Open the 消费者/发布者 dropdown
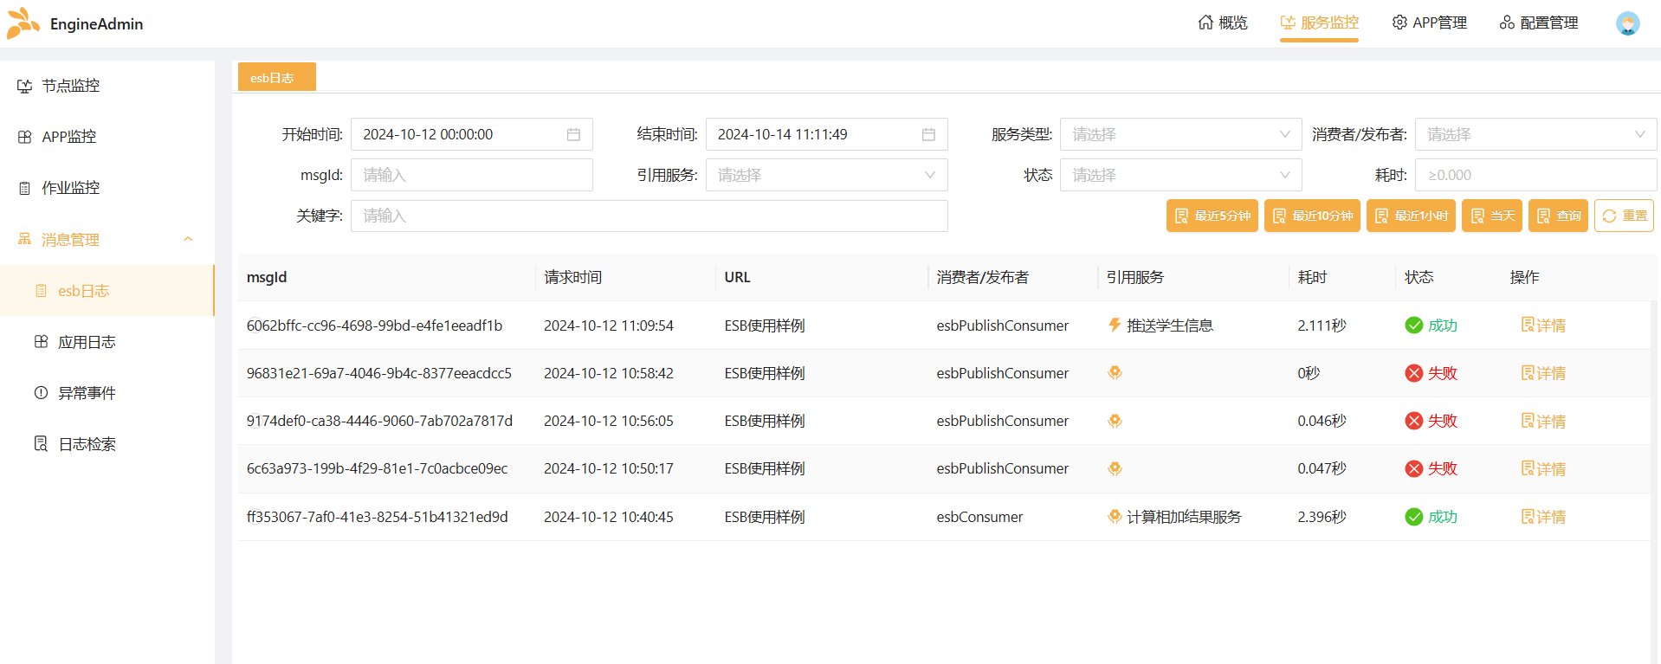This screenshot has height=664, width=1661. [1535, 134]
